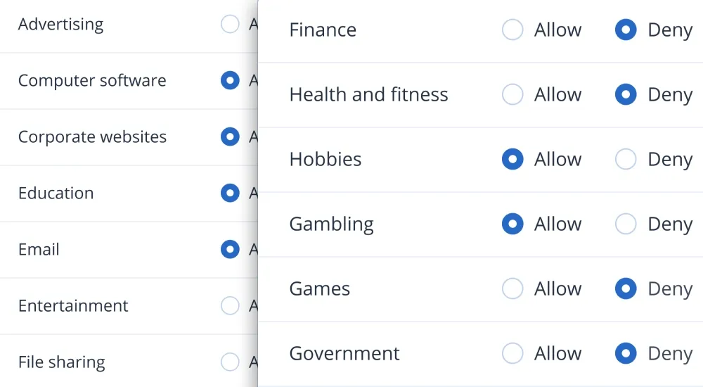
Task: Set Hobbies to Deny
Action: (626, 159)
